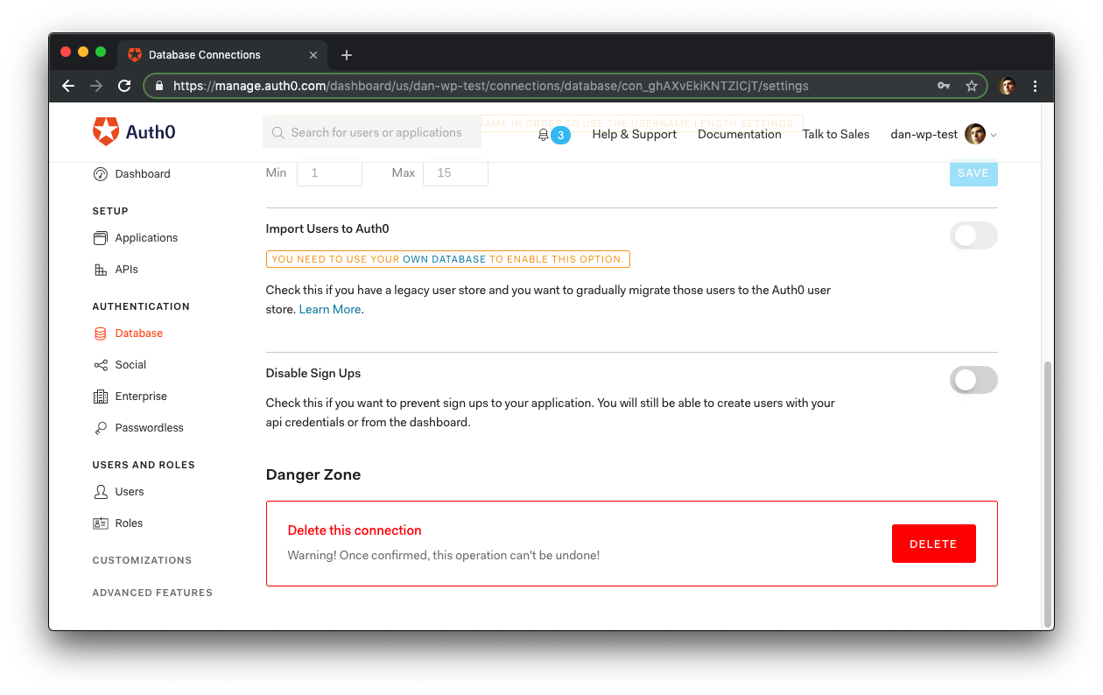The height and width of the screenshot is (695, 1103).
Task: Click the Max username length field
Action: 455,173
